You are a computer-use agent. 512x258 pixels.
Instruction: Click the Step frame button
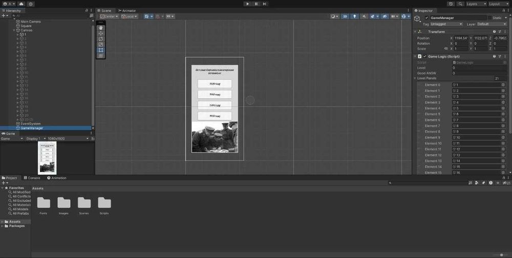pos(265,4)
